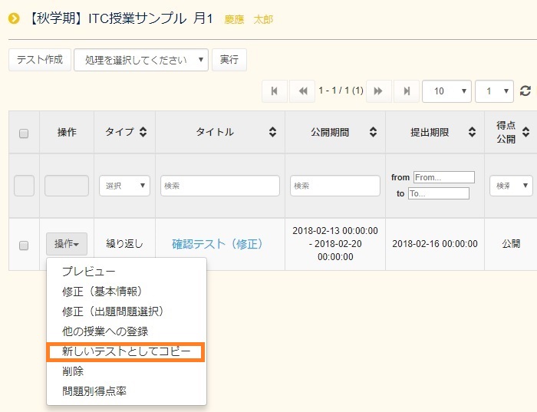Click the refresh icon beside pagination

pos(525,91)
